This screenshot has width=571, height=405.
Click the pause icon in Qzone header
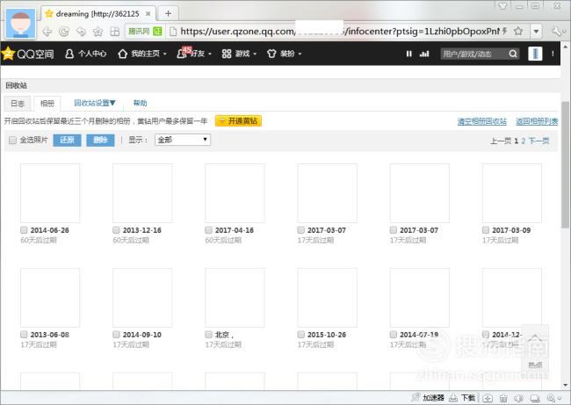click(409, 54)
